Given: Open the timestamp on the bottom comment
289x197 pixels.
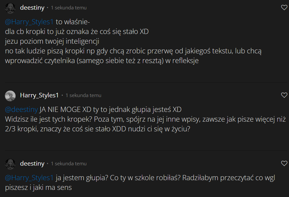Looking at the screenshot, I should coord(69,164).
